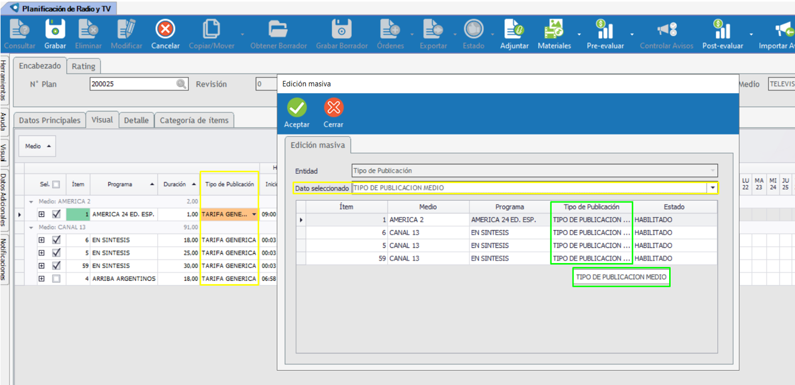Click the Importar toolbar icon
Viewport: 795px width, 385px height.
[784, 29]
